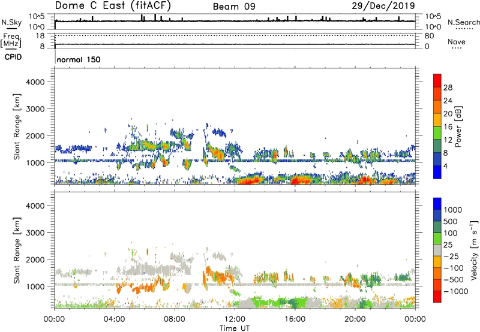Pick the red bottom segment of velocity colorbar
Image resolution: width=480 pixels, height=332 pixels.
click(437, 297)
